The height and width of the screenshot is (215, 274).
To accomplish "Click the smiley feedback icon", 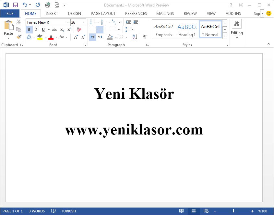I will click(269, 13).
